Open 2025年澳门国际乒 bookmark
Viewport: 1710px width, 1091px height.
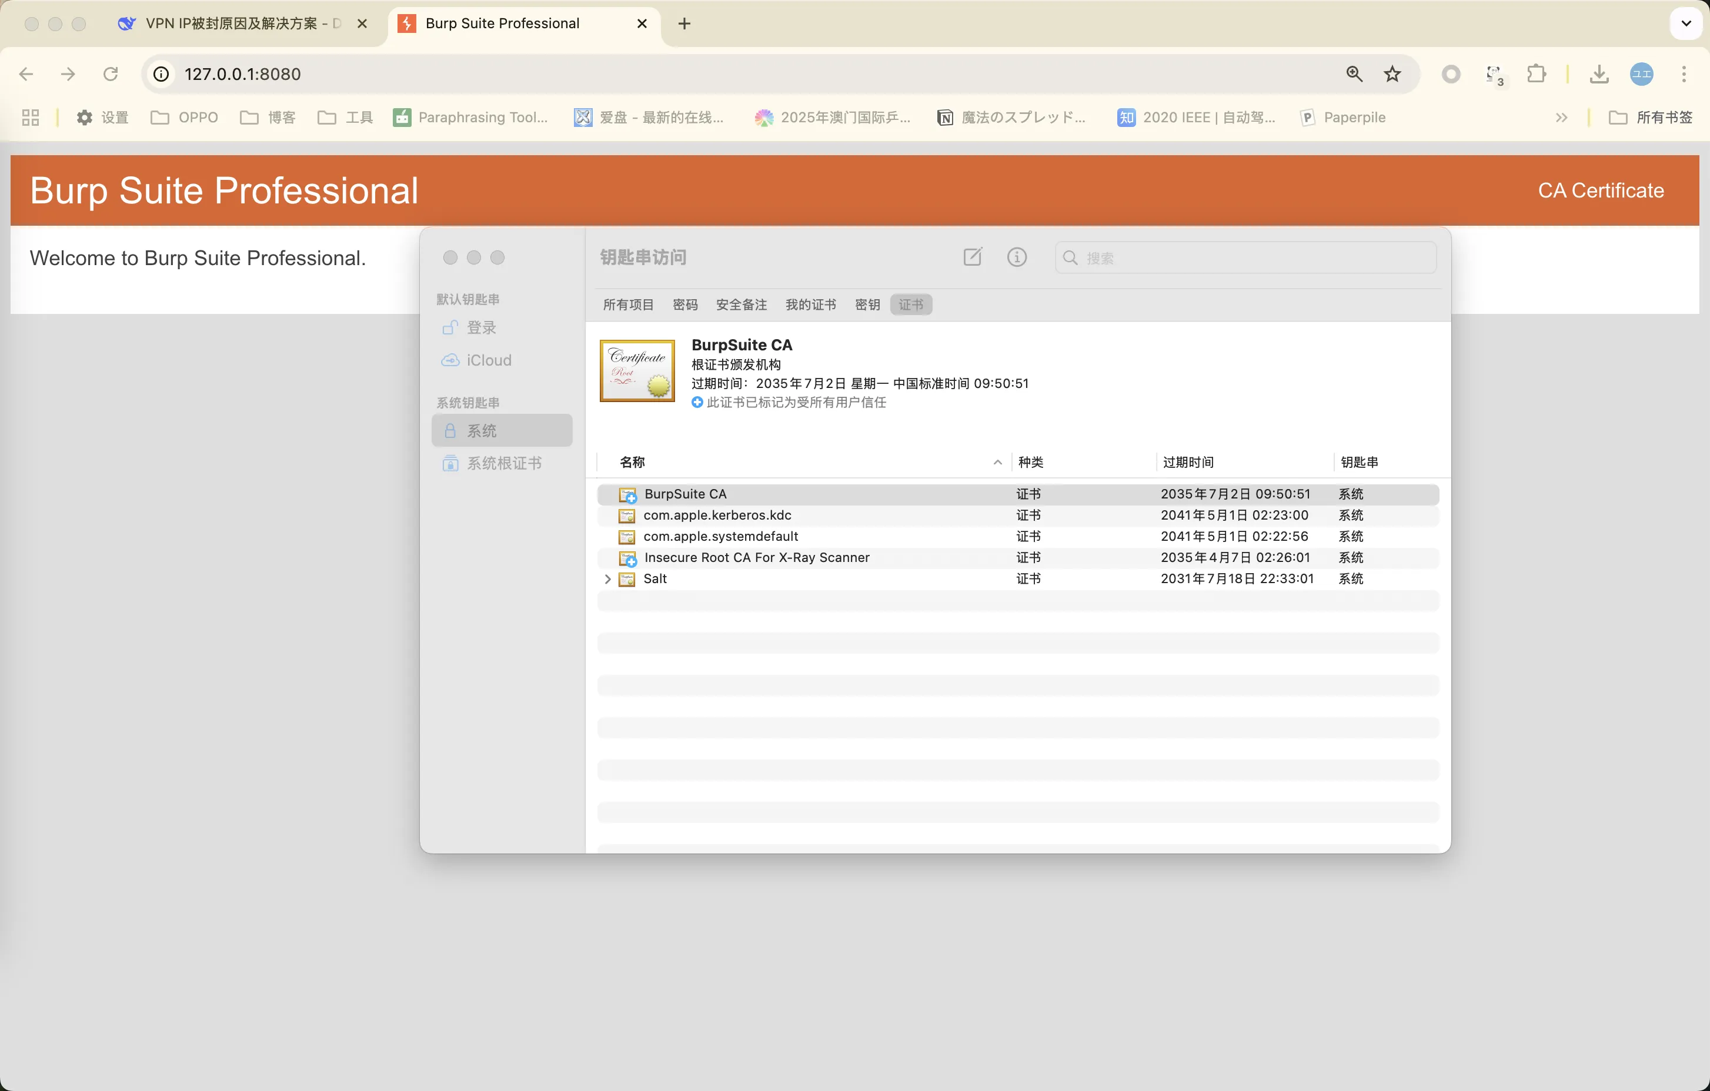(x=832, y=117)
